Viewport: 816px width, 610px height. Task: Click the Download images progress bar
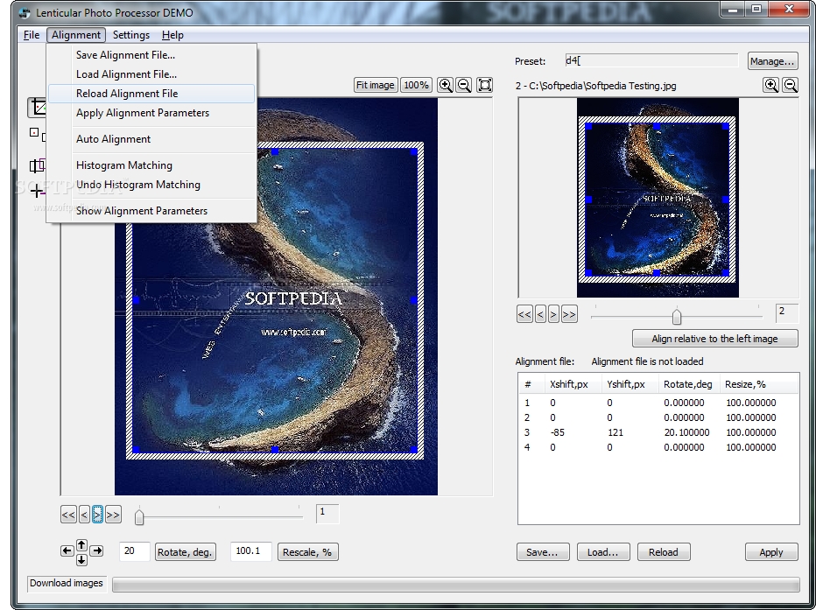[x=456, y=585]
